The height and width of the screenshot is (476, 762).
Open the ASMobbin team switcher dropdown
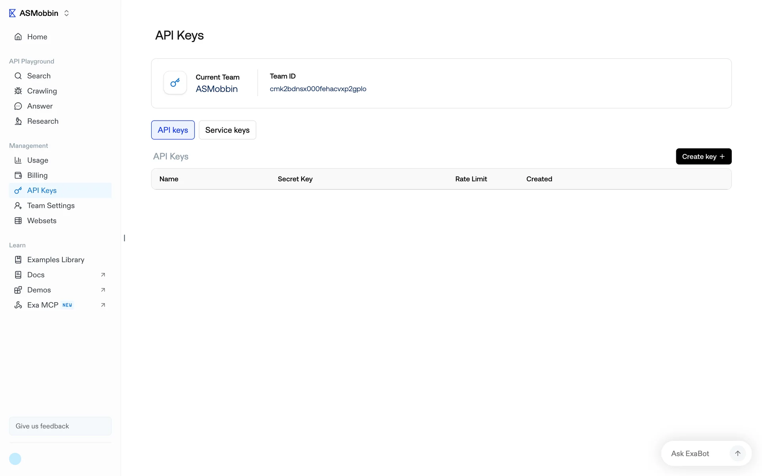[66, 13]
